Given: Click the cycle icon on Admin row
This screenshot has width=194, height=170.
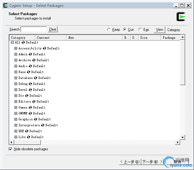Looking at the screenshot, I should (x=30, y=54).
